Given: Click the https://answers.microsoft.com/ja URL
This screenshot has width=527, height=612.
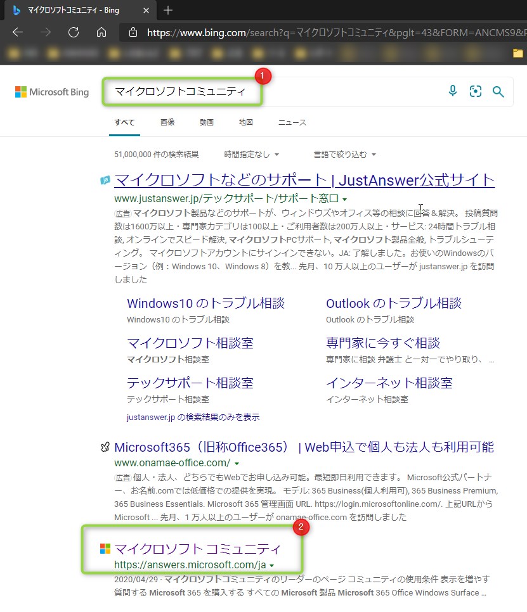Looking at the screenshot, I should [x=190, y=564].
